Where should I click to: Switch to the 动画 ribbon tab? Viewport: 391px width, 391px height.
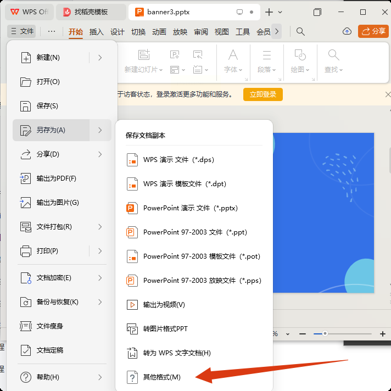pos(159,32)
